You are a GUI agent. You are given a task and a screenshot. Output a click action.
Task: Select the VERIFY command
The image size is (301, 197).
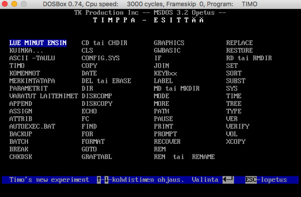[x=238, y=126]
